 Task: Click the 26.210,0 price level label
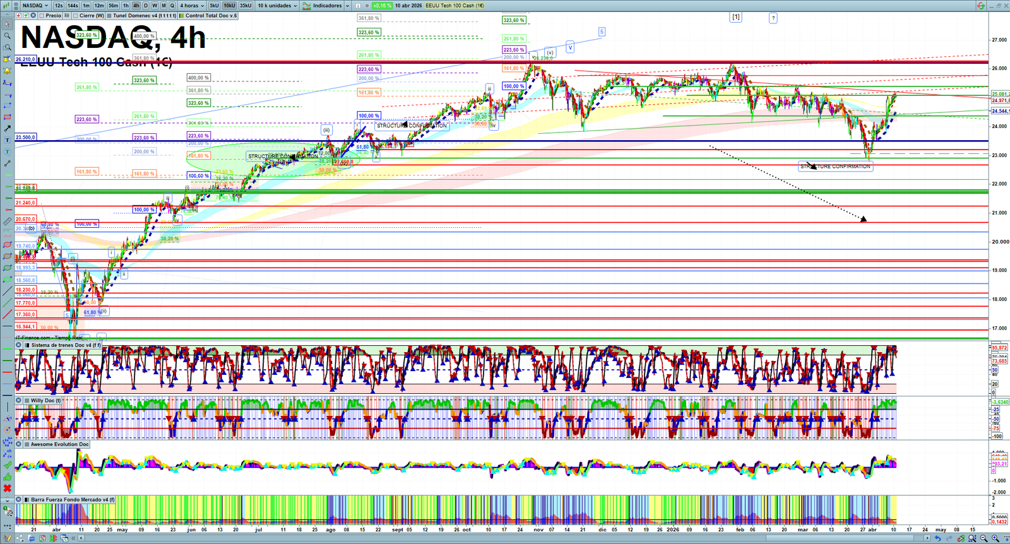pyautogui.click(x=26, y=59)
